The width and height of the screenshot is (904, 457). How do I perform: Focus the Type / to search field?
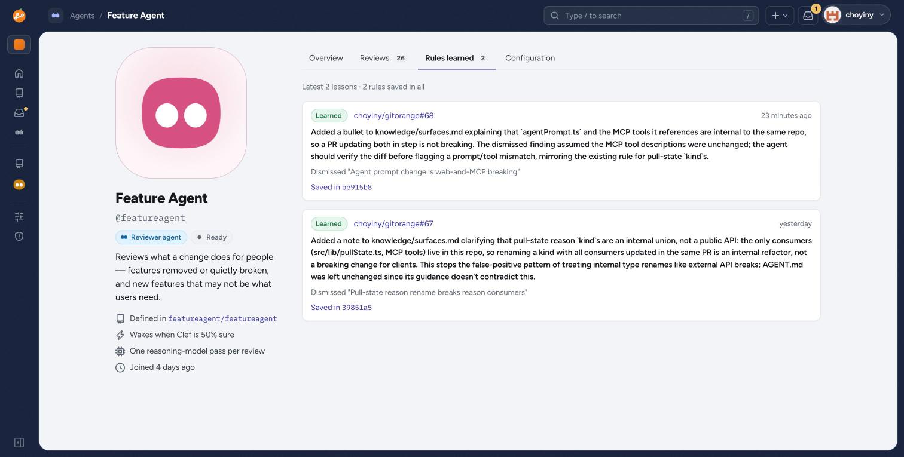651,16
